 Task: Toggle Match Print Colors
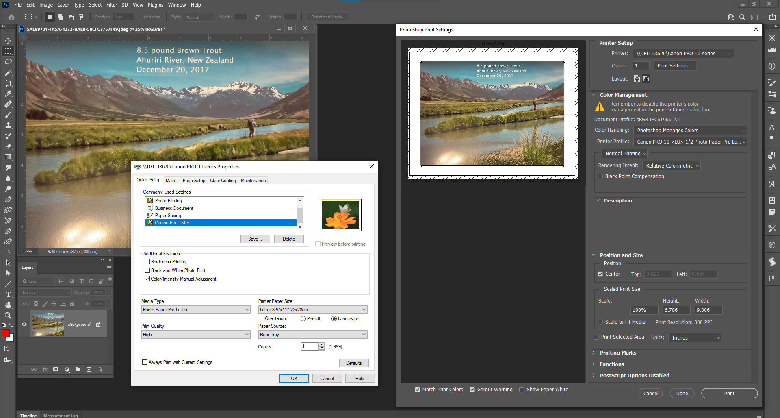[x=418, y=389]
